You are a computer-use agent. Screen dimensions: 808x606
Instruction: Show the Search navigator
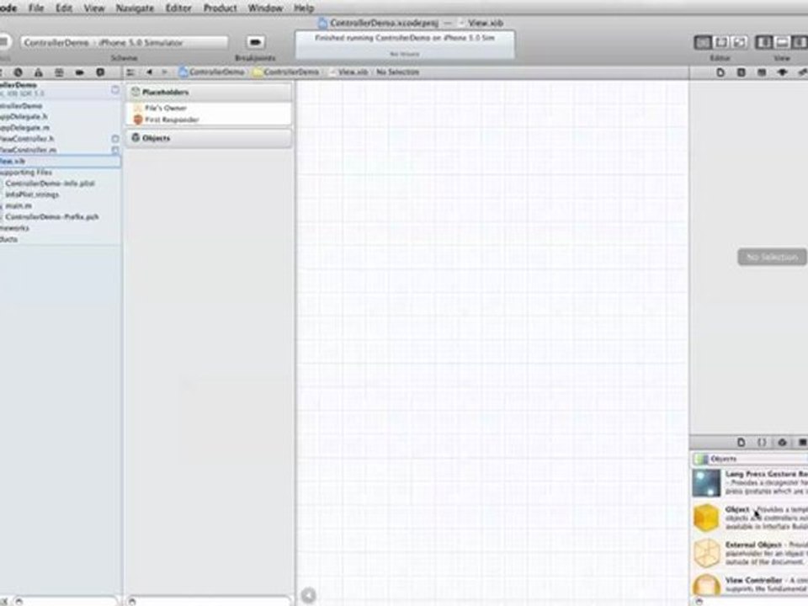pyautogui.click(x=18, y=72)
